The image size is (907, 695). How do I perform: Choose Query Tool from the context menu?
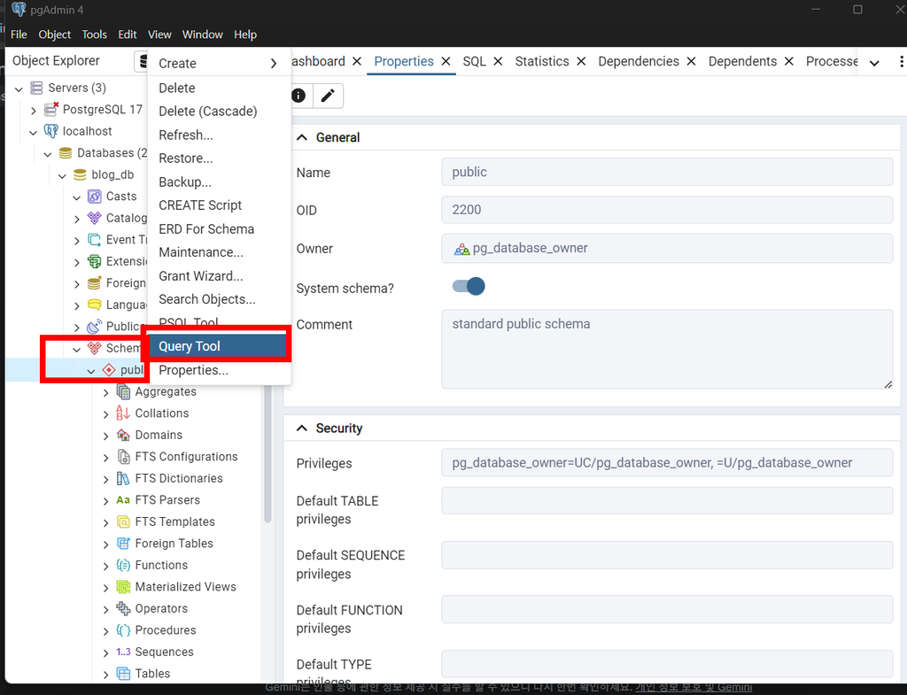click(190, 345)
